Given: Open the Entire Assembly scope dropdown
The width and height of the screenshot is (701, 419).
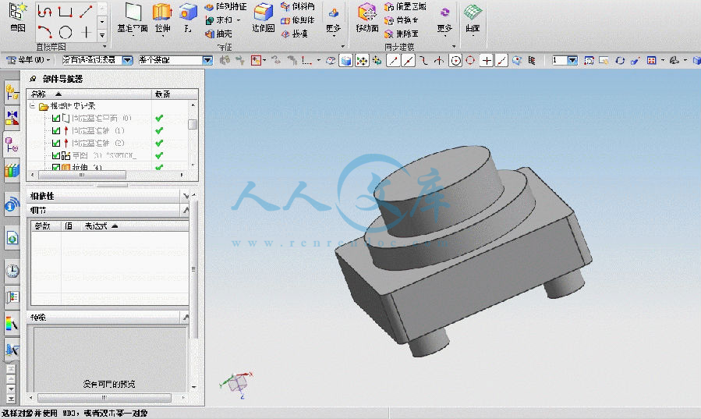Looking at the screenshot, I should tap(207, 60).
